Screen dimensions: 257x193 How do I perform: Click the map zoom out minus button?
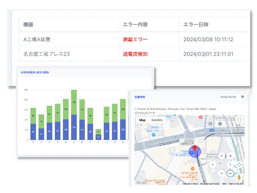click(230, 173)
